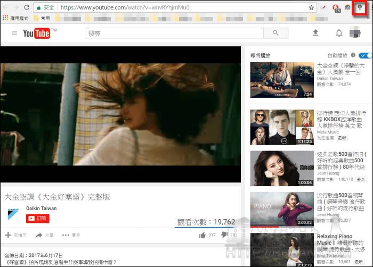Open the apps shortcut in the bookmarks bar

pos(15,18)
